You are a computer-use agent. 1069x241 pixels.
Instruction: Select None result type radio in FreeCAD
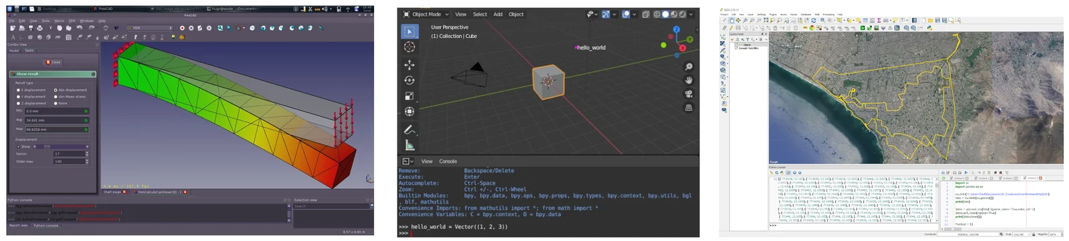click(55, 103)
